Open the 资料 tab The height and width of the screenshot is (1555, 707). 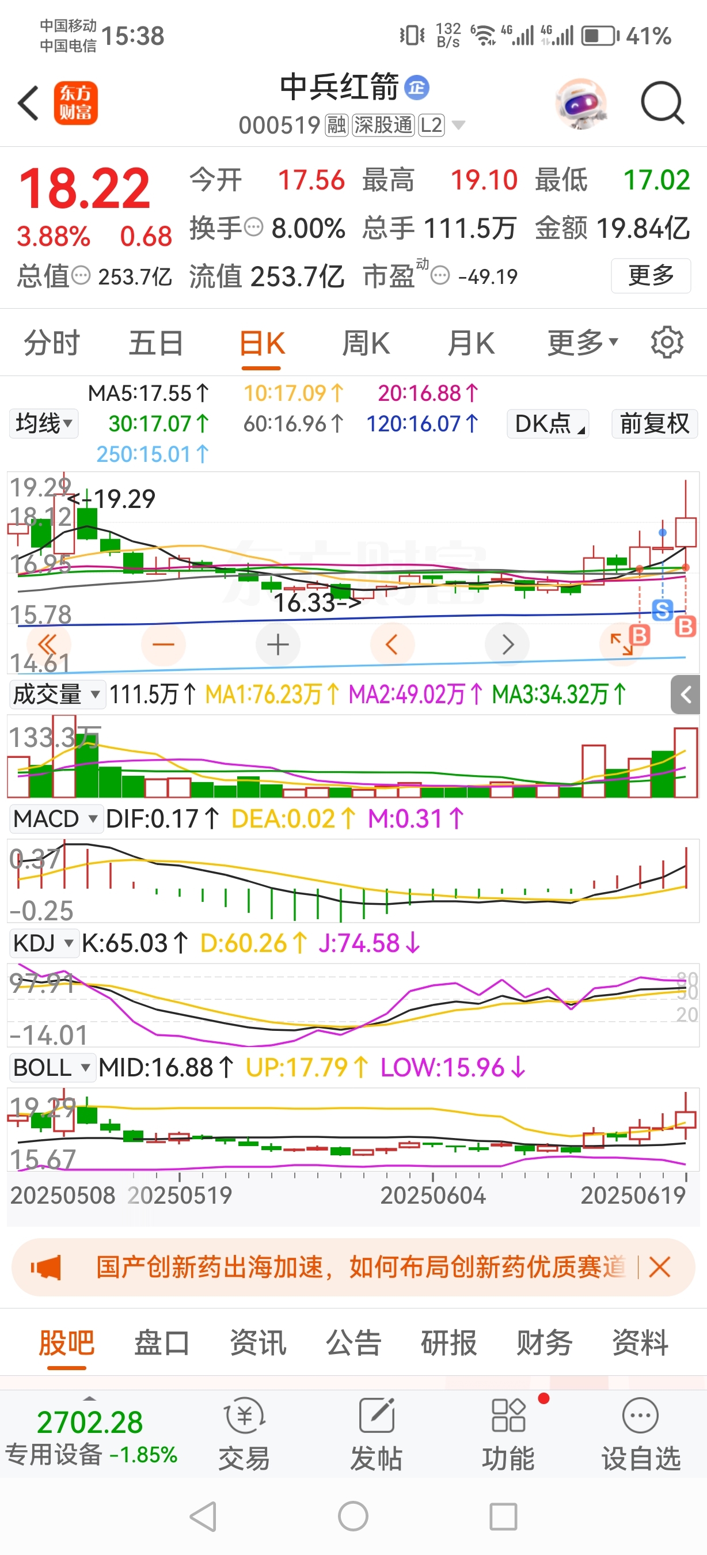[x=640, y=1343]
